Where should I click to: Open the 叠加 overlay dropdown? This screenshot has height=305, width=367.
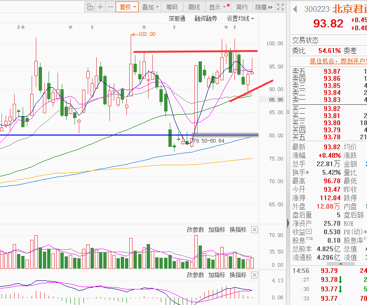pyautogui.click(x=150, y=7)
